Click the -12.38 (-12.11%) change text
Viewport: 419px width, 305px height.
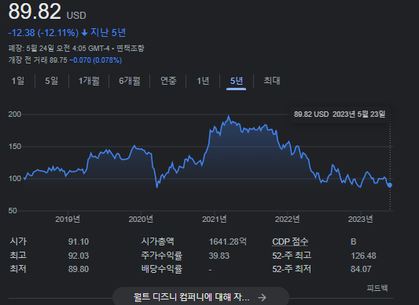click(x=43, y=33)
